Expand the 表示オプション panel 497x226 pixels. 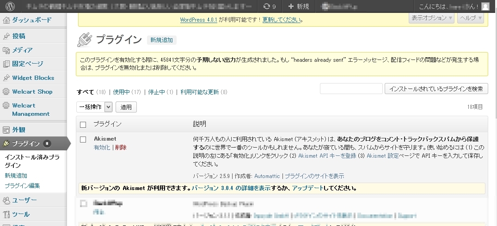(431, 18)
